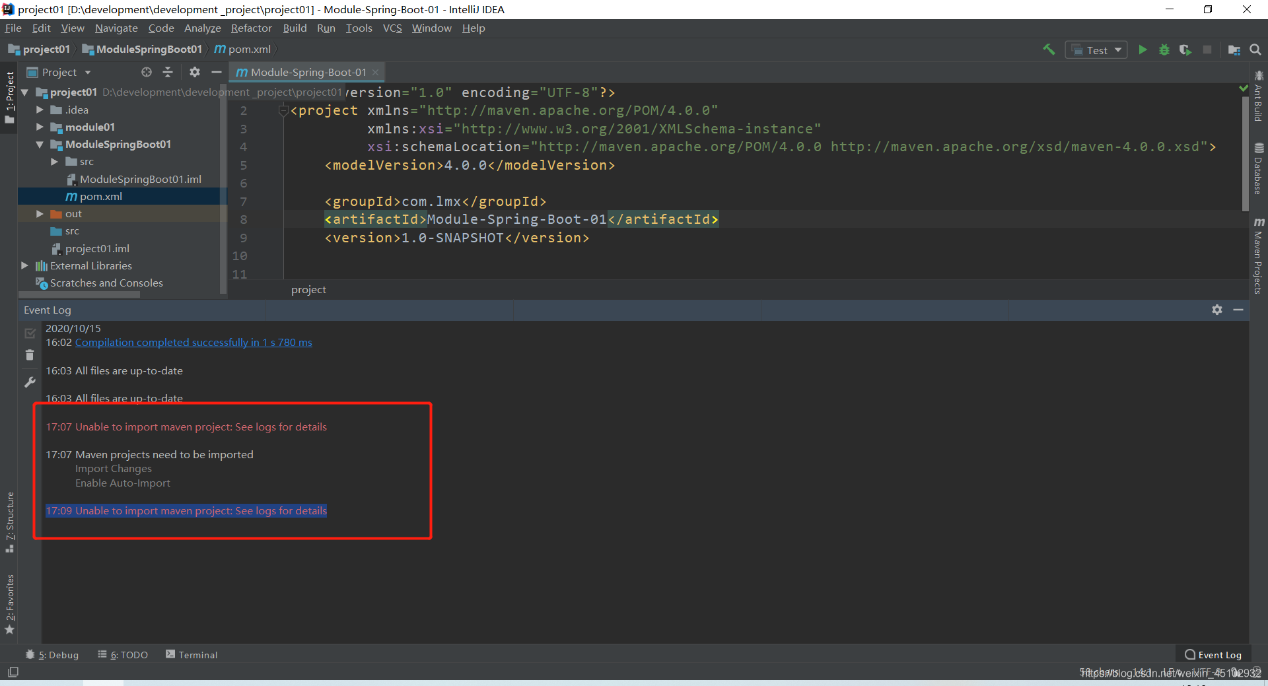This screenshot has width=1268, height=686.
Task: Click the green inspection status checkmark
Action: 1244,88
